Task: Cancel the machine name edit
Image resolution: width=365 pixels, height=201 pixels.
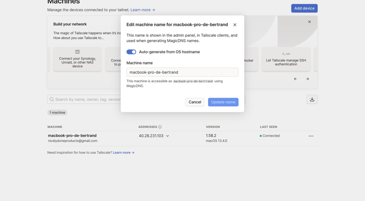Action: [195, 102]
